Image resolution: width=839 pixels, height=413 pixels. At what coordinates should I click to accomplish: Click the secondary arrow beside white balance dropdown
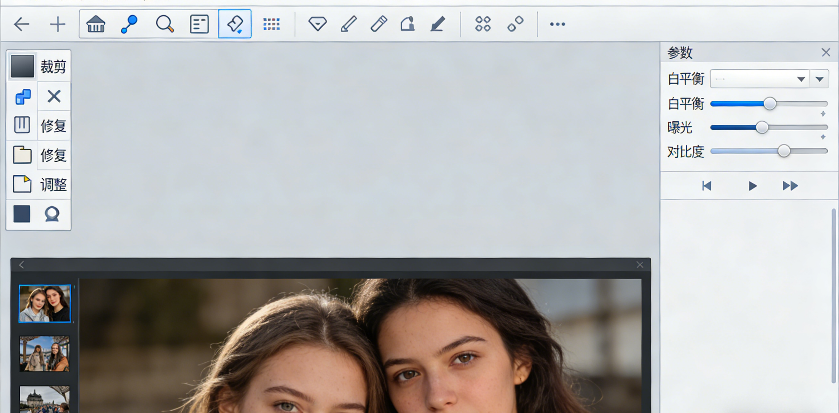819,78
